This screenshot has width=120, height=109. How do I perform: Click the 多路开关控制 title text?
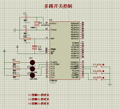coord(58,6)
